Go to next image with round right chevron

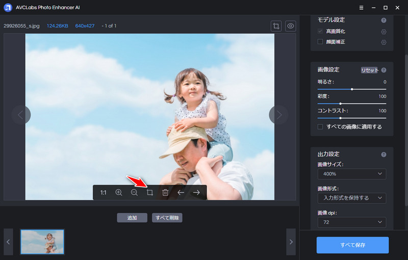pos(278,115)
